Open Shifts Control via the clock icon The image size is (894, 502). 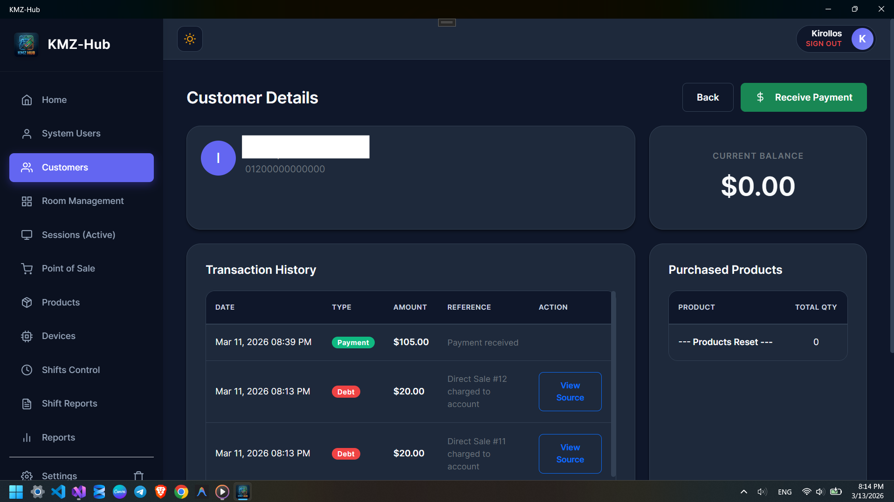27,370
